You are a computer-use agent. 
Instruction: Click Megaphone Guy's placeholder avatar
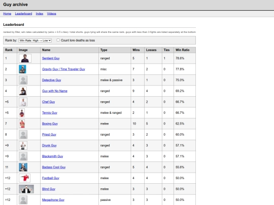23,200
